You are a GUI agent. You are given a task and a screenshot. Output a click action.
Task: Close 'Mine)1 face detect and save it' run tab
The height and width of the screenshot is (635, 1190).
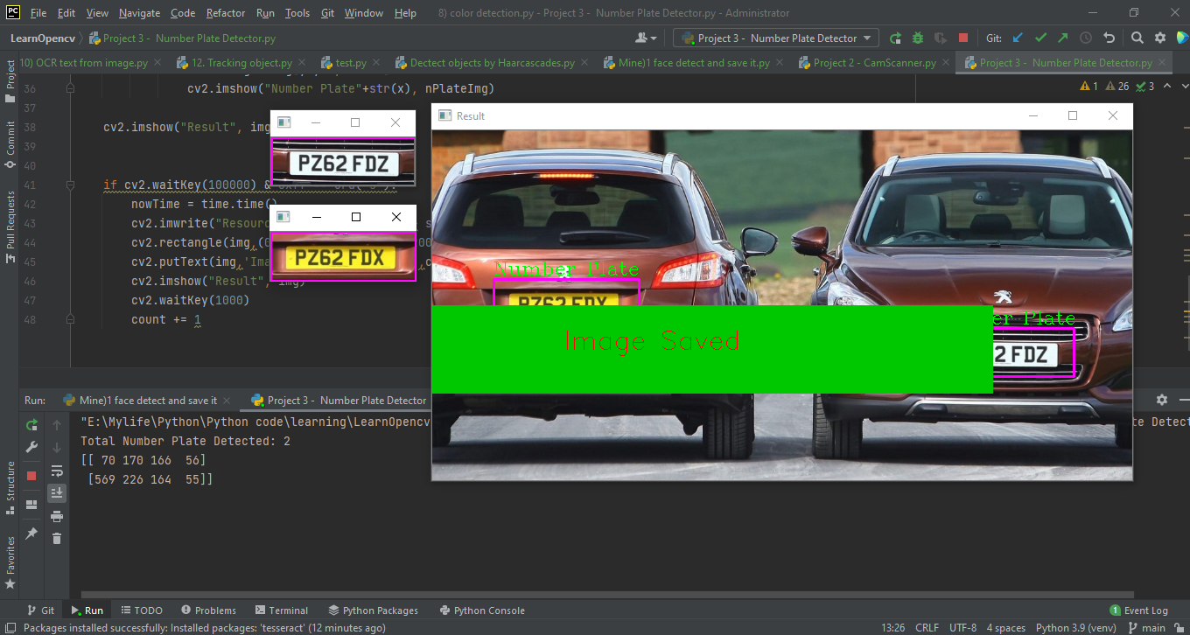(227, 401)
